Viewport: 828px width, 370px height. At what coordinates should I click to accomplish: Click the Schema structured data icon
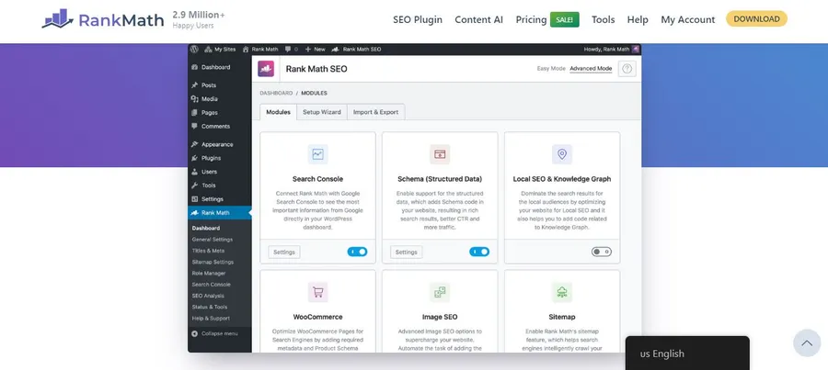pyautogui.click(x=440, y=154)
